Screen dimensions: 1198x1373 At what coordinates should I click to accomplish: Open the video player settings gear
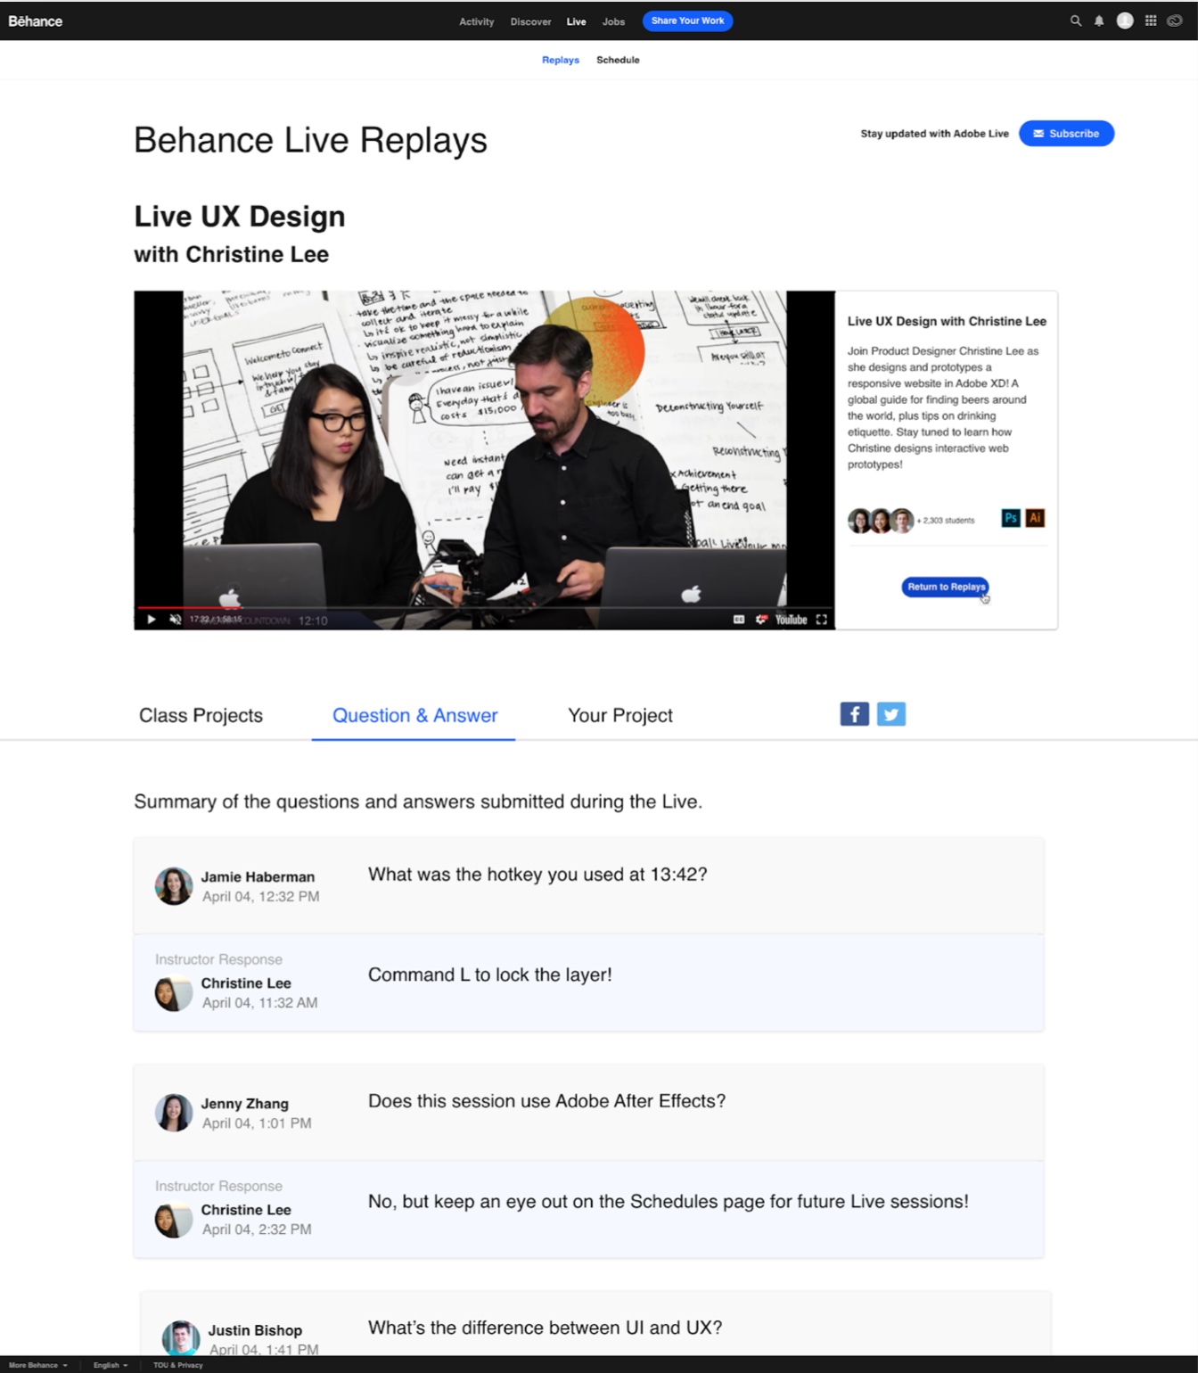pos(760,619)
